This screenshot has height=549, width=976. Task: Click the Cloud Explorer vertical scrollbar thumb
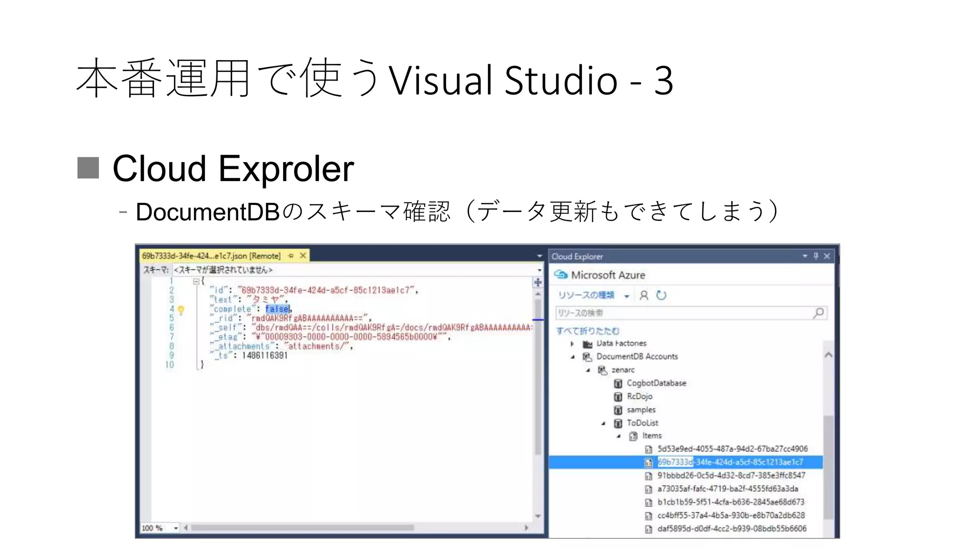click(828, 467)
